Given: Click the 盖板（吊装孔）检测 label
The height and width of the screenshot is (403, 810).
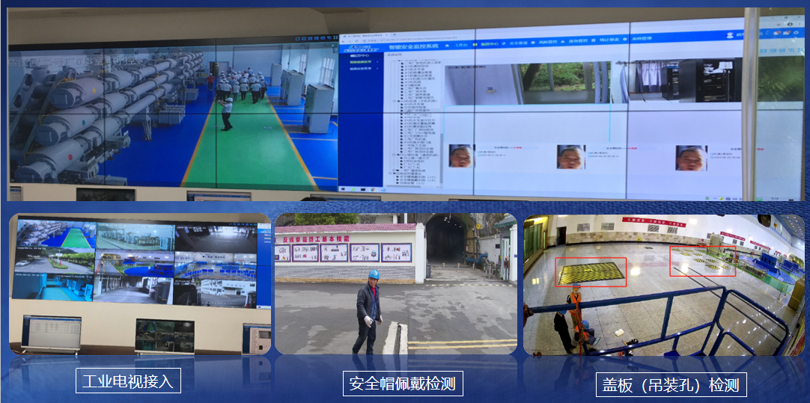Looking at the screenshot, I should tap(672, 385).
